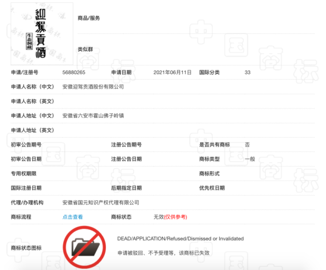The image size is (326, 270).
Task: Click the 注册公告日期 label
Action: (x=126, y=159)
